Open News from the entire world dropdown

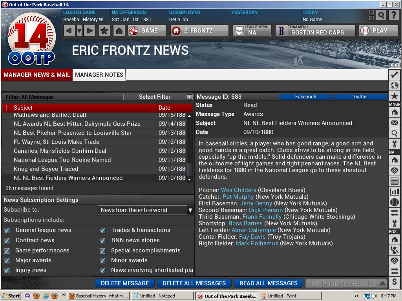coord(145,210)
